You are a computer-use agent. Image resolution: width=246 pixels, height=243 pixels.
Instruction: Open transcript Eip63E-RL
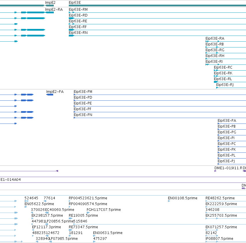click(223, 79)
